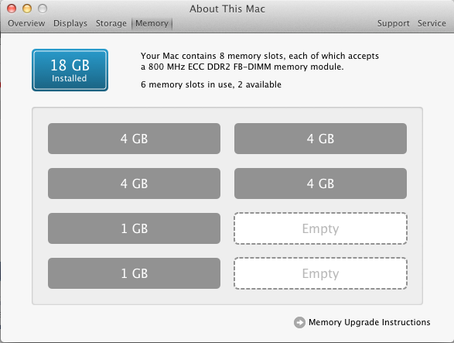Select the lower 1 GB memory slot
Image resolution: width=454 pixels, height=343 pixels.
[x=134, y=273]
